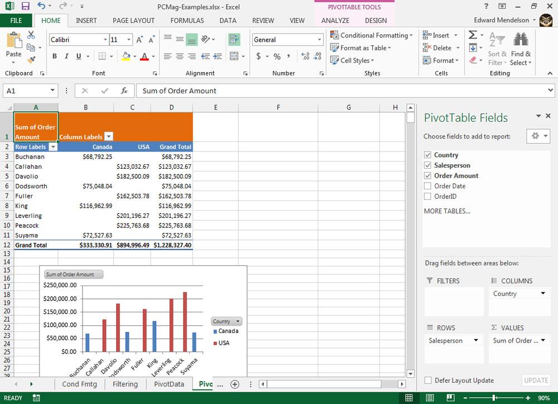The width and height of the screenshot is (558, 404).
Task: Enable Defer Layout Update checkbox
Action: [x=428, y=381]
